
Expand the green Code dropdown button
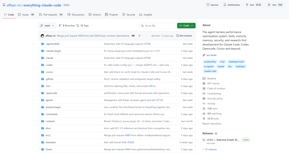tap(186, 26)
